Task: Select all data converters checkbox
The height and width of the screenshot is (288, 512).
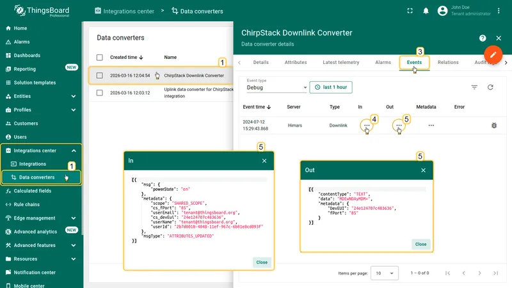Action: click(x=100, y=58)
